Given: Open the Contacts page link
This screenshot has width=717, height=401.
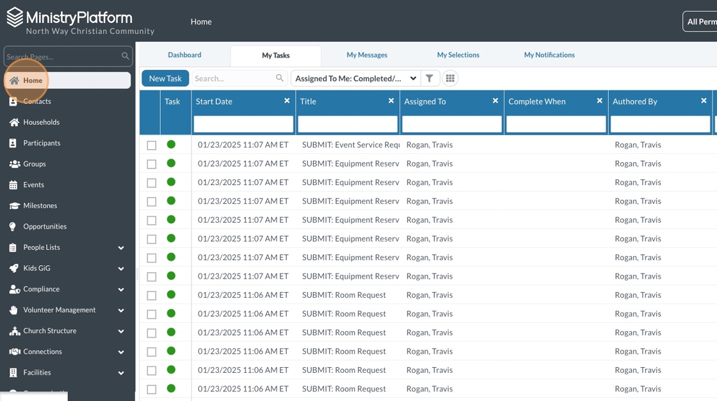Looking at the screenshot, I should click(x=37, y=101).
